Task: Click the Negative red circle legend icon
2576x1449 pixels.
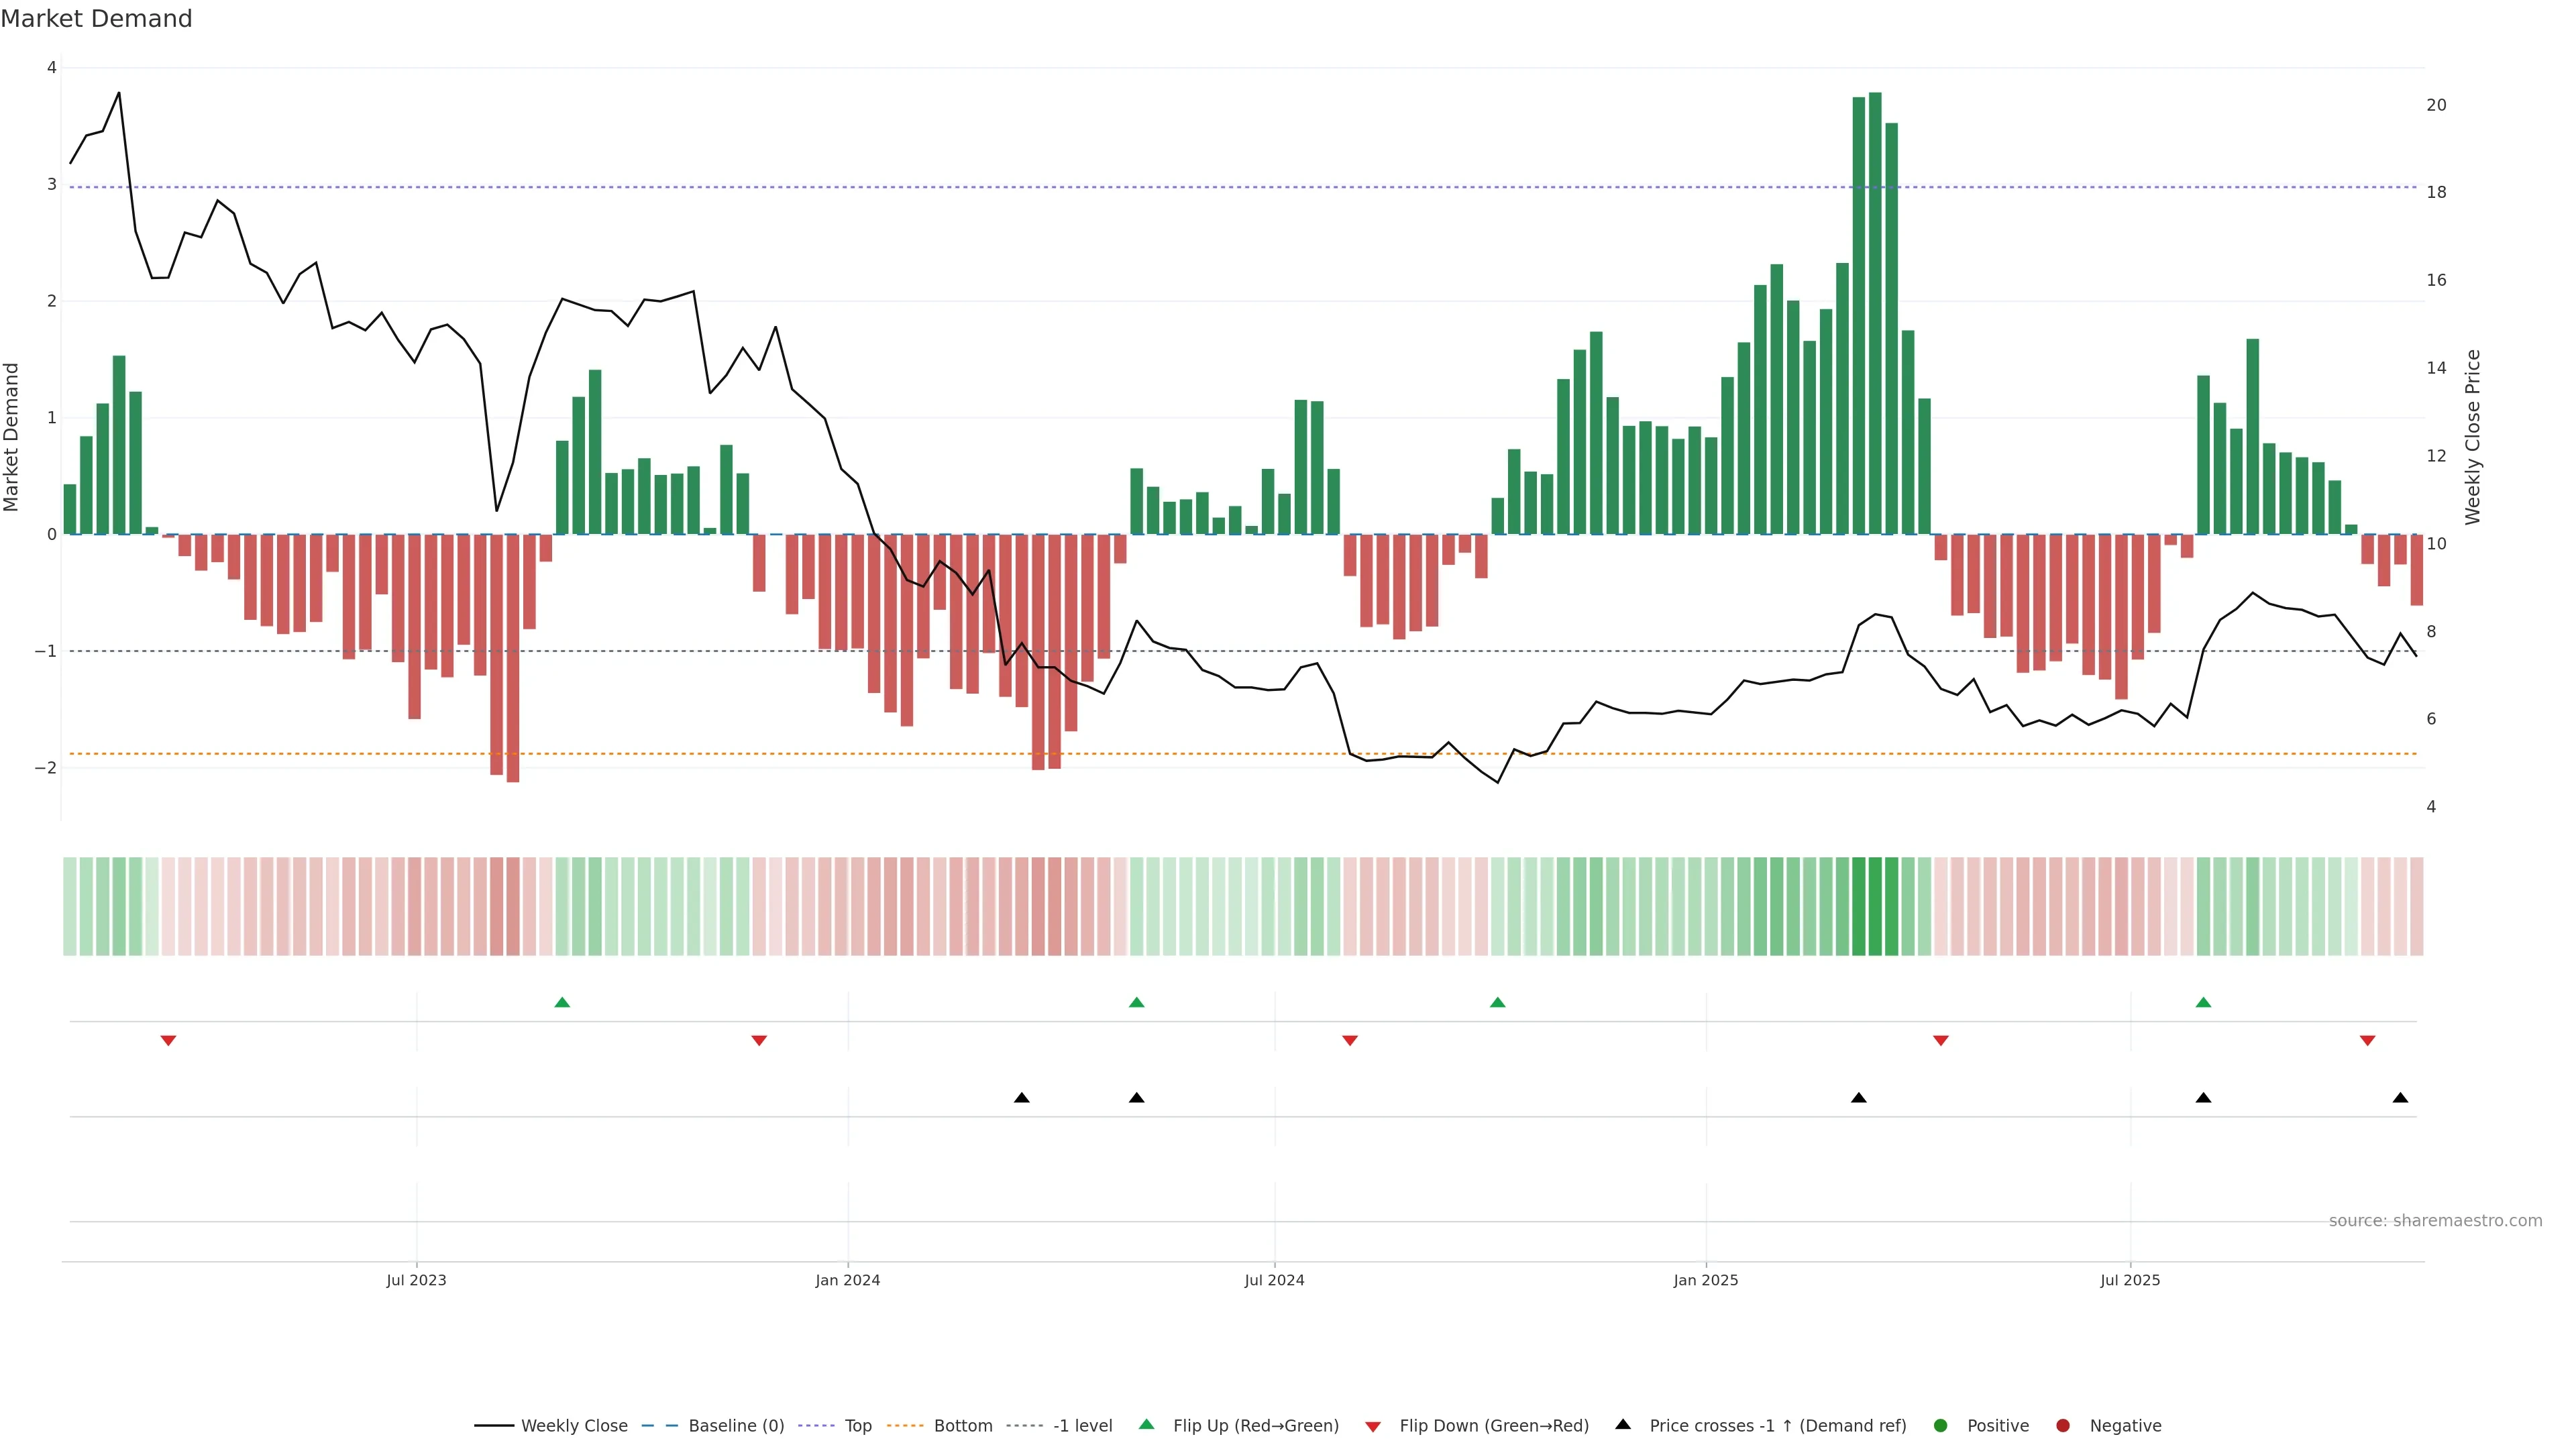Action: (x=2063, y=1426)
